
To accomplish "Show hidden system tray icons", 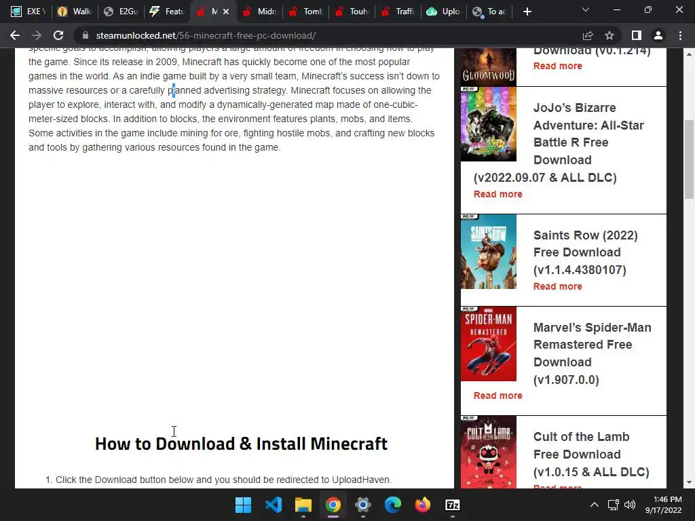I will [595, 505].
